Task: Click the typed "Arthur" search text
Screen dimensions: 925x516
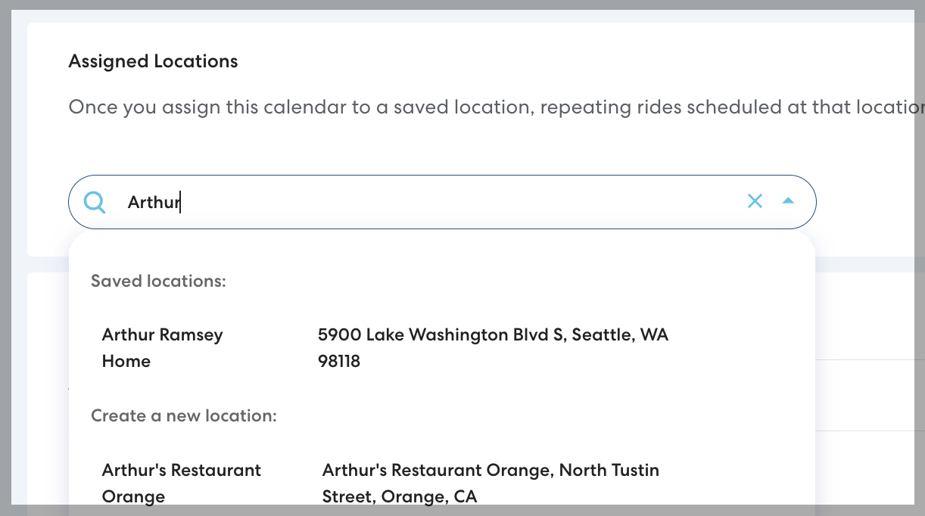Action: (x=153, y=202)
